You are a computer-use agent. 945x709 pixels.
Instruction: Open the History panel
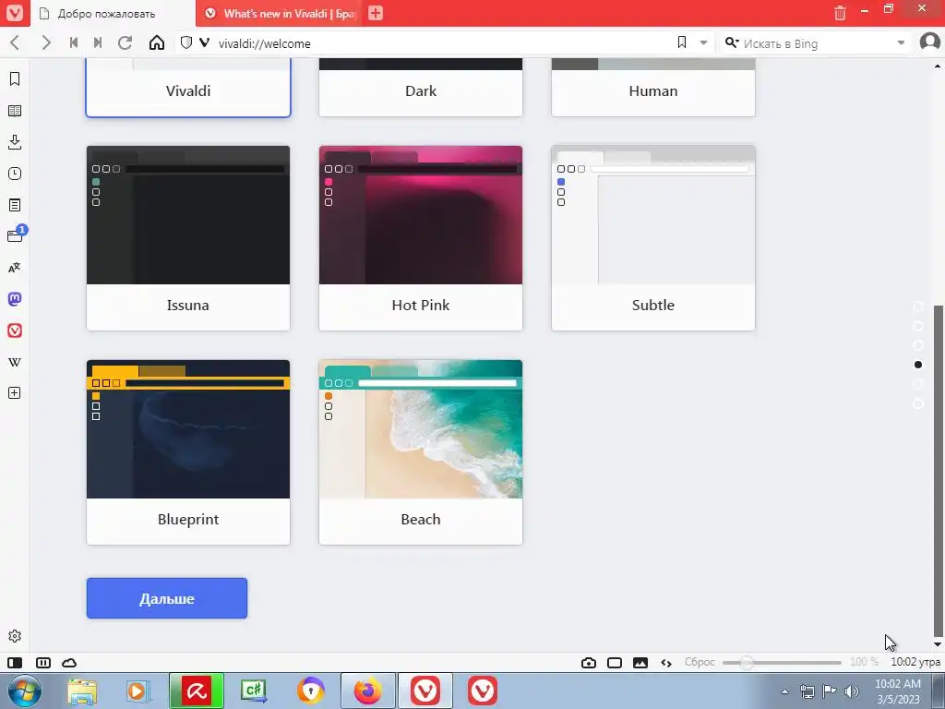click(x=15, y=174)
